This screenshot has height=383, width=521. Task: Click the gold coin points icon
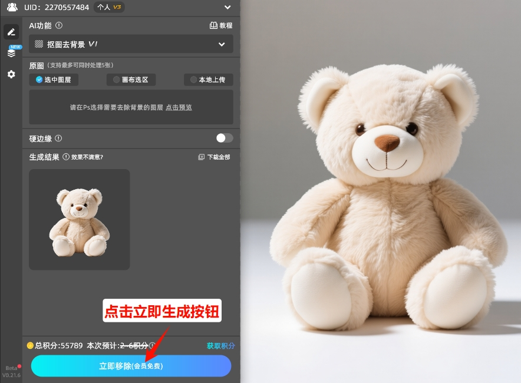tap(30, 345)
